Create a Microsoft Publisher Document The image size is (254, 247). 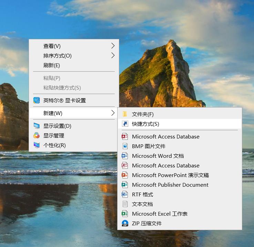pyautogui.click(x=180, y=185)
